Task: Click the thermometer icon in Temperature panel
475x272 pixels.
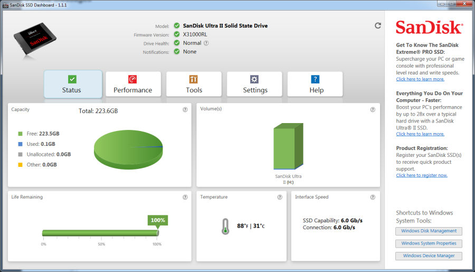Action: 225,227
